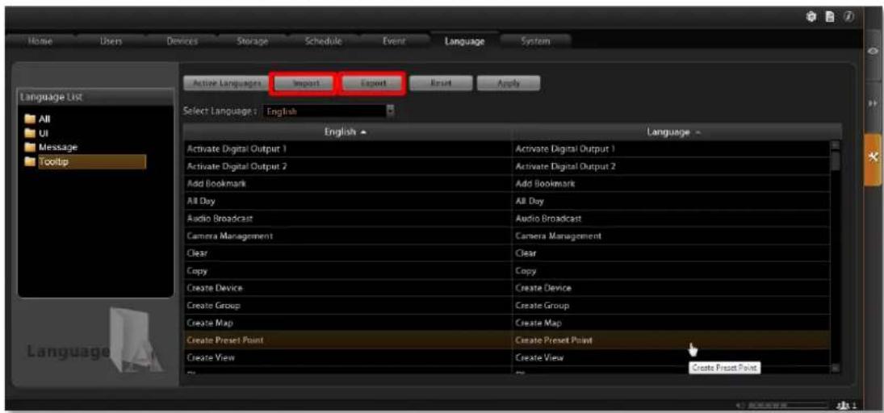884x413 pixels.
Task: Select the All item in Language List
Action: click(x=44, y=119)
